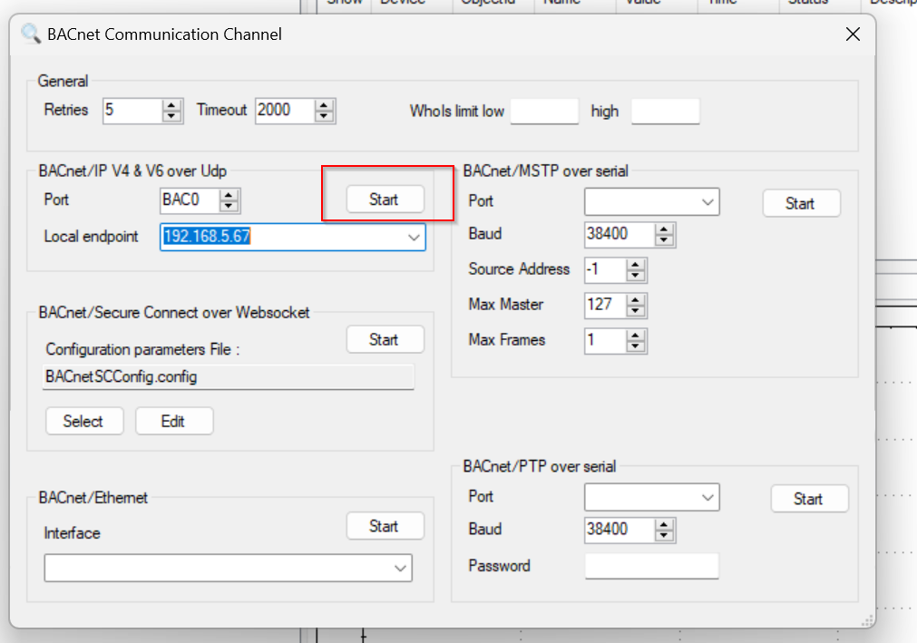Open the MSTP Port dropdown

coord(707,202)
